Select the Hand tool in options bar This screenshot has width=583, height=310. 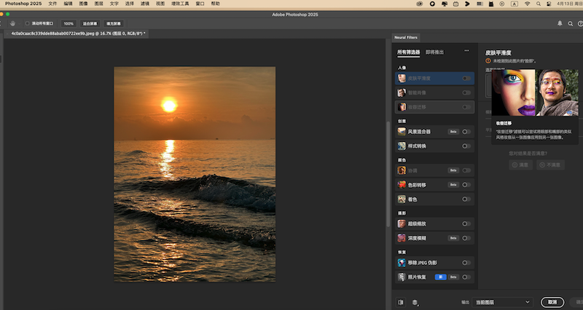pyautogui.click(x=12, y=23)
